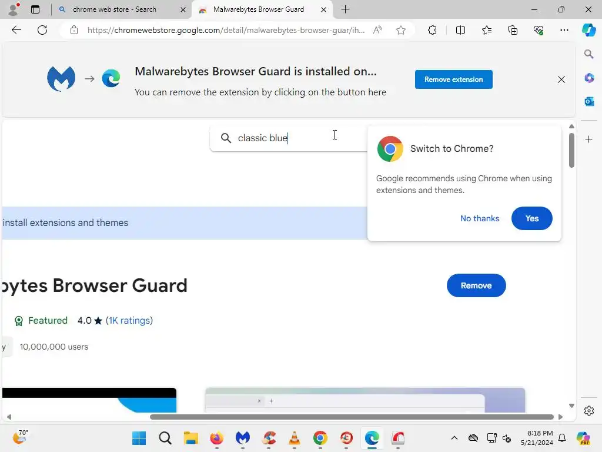Click Yes to switch to Chrome
Screen dimensions: 602x452
pos(531,218)
